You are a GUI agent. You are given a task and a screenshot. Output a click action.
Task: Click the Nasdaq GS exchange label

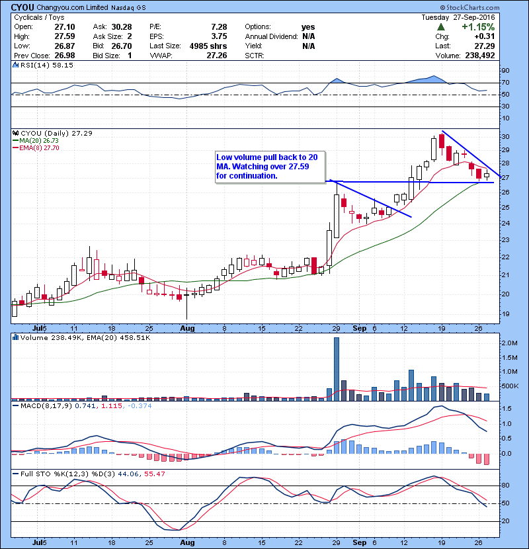128,8
